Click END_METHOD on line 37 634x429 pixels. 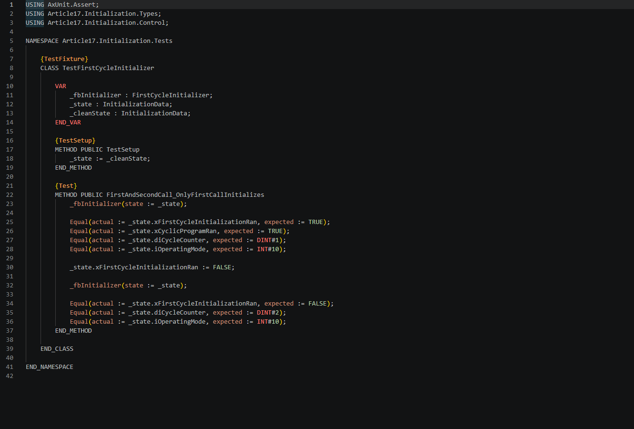pyautogui.click(x=73, y=331)
